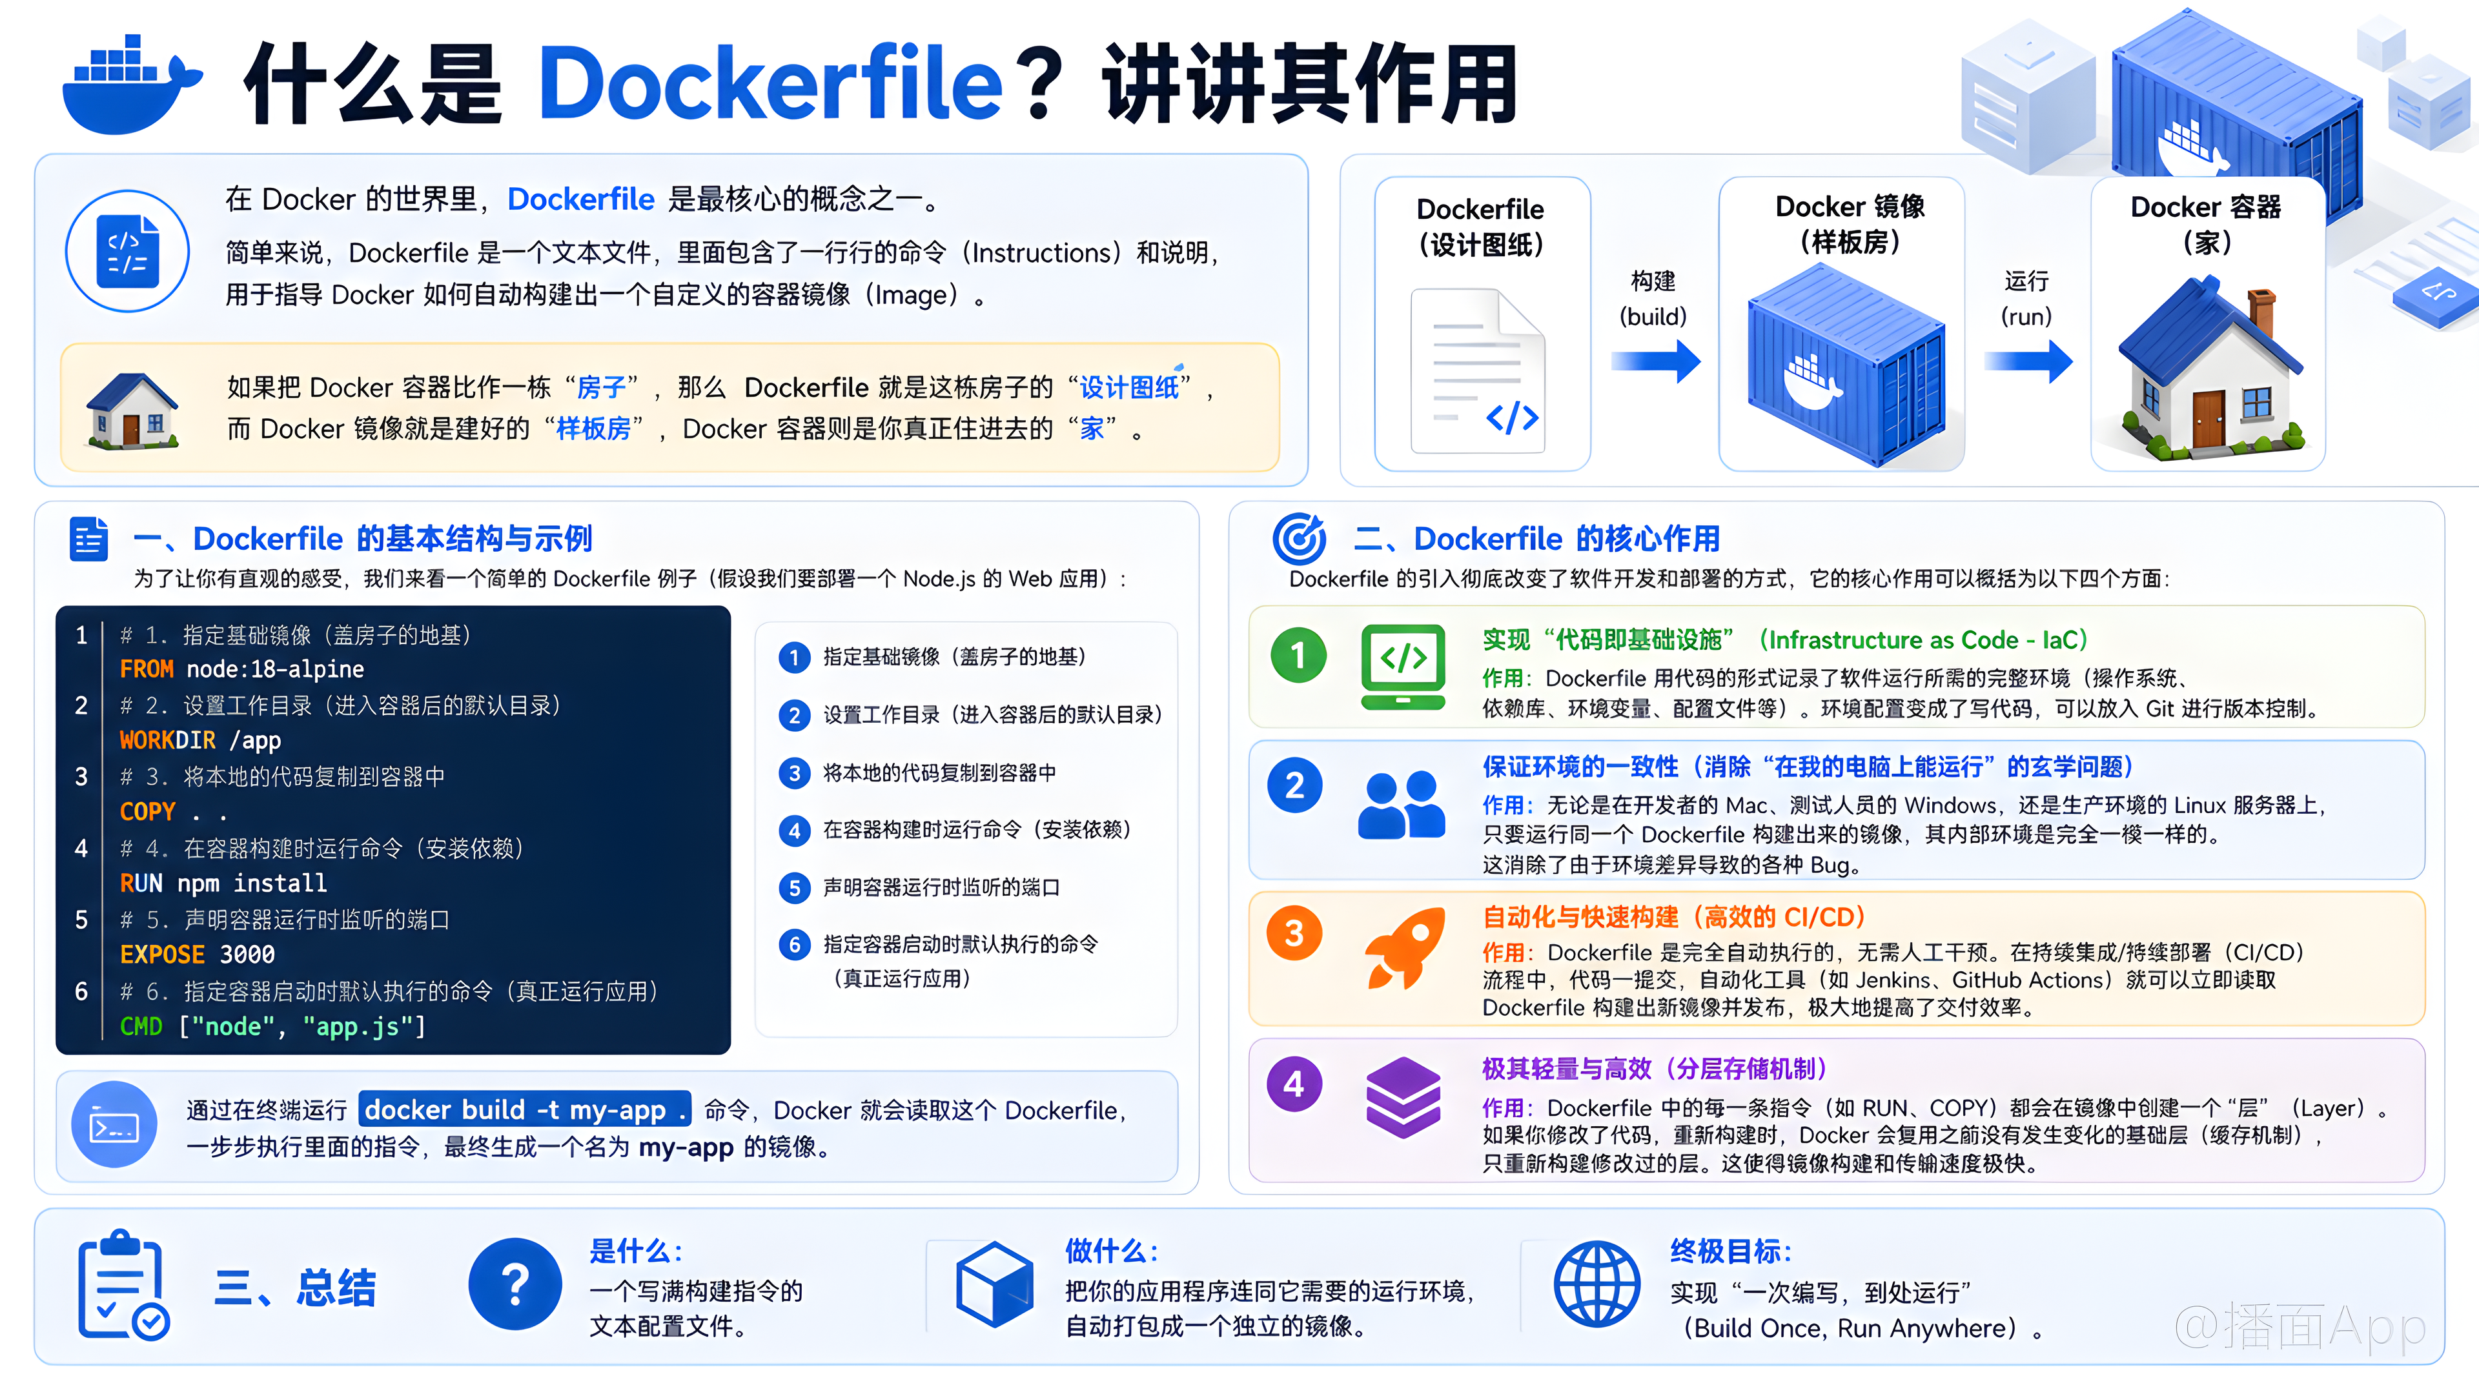
Task: Click the orange rocket icon for 自动化与快速构建
Action: point(1406,949)
